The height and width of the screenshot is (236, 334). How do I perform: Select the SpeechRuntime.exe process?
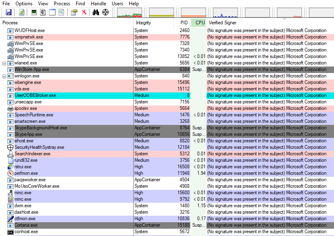pos(167,115)
